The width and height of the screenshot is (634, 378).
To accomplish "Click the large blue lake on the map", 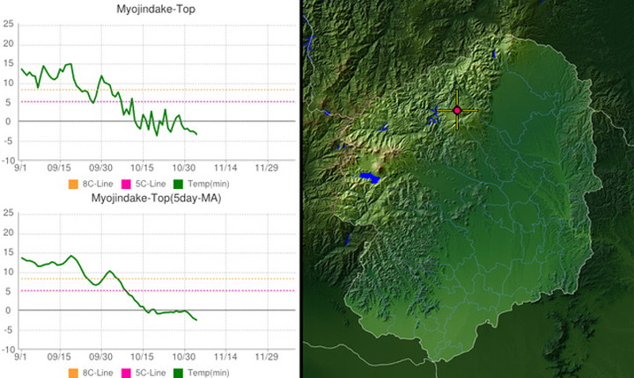I will click(x=370, y=178).
